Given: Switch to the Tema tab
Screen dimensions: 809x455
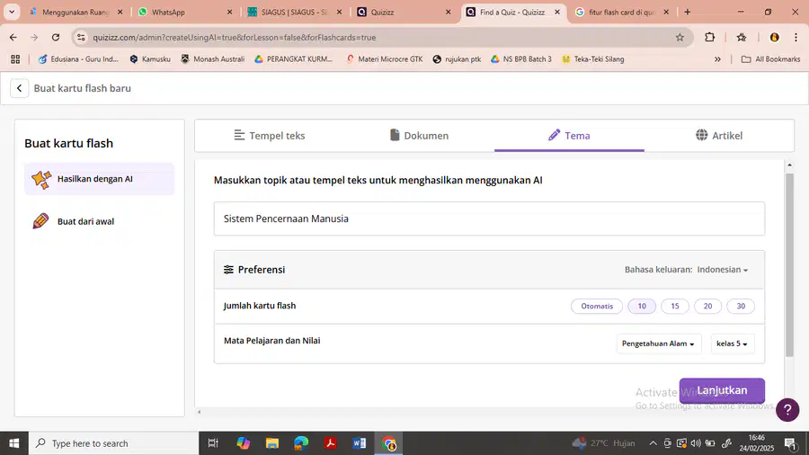Looking at the screenshot, I should [569, 136].
